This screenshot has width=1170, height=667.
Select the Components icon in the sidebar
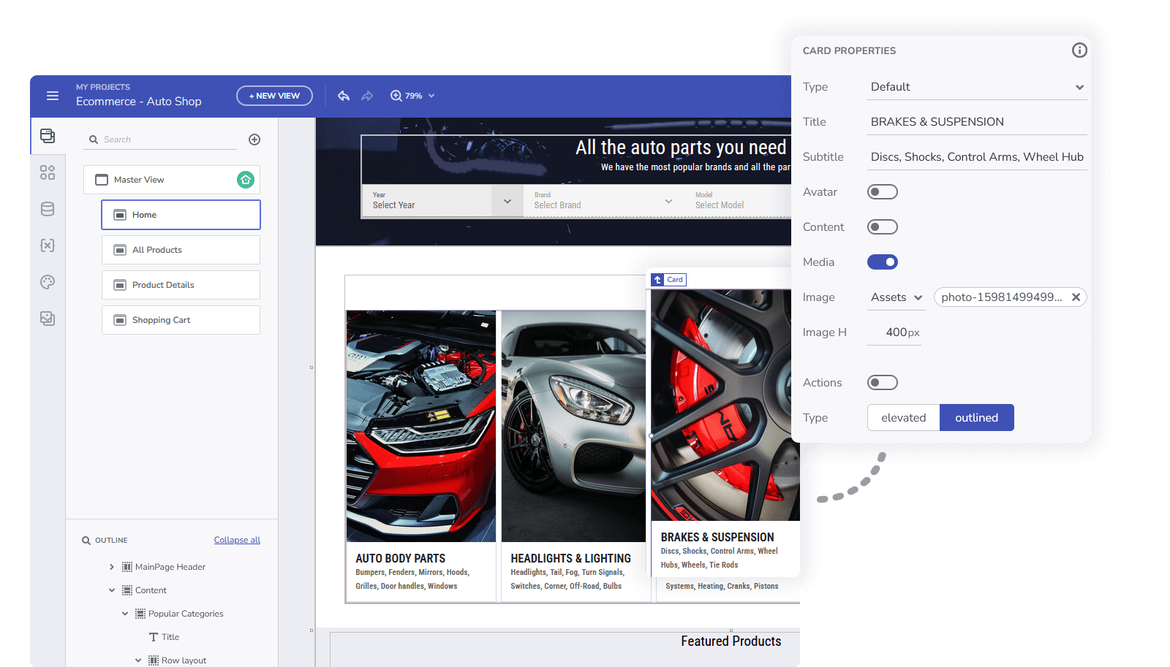tap(48, 172)
